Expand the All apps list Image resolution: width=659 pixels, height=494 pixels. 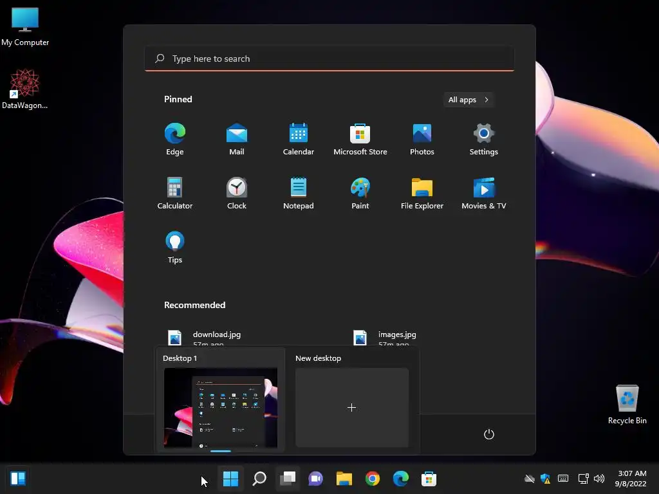[469, 100]
